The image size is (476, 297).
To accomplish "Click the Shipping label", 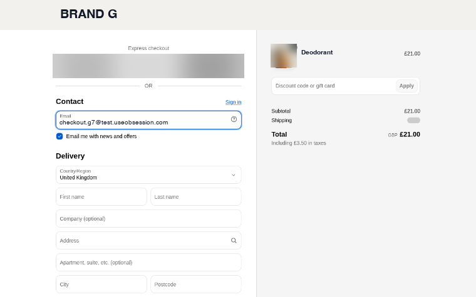I will [281, 120].
